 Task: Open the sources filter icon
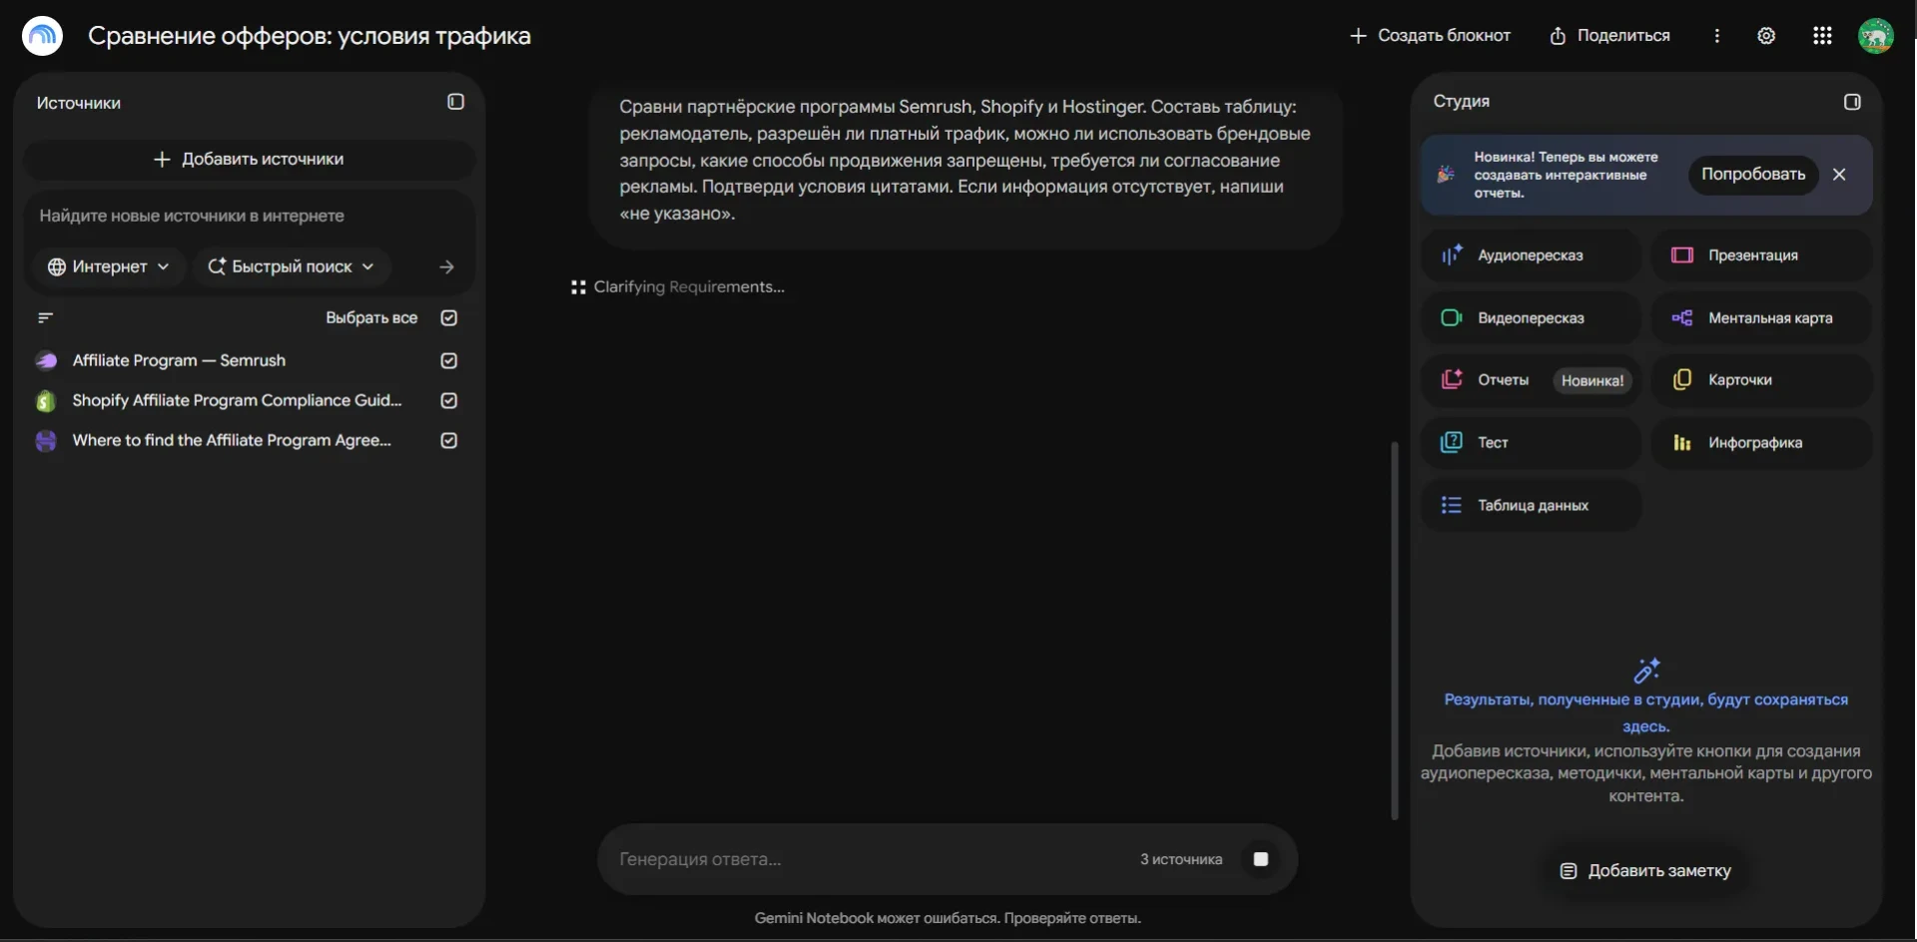click(x=45, y=317)
